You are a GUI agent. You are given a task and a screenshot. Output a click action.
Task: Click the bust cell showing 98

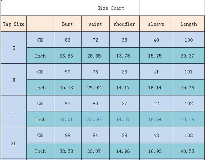[x=67, y=135]
